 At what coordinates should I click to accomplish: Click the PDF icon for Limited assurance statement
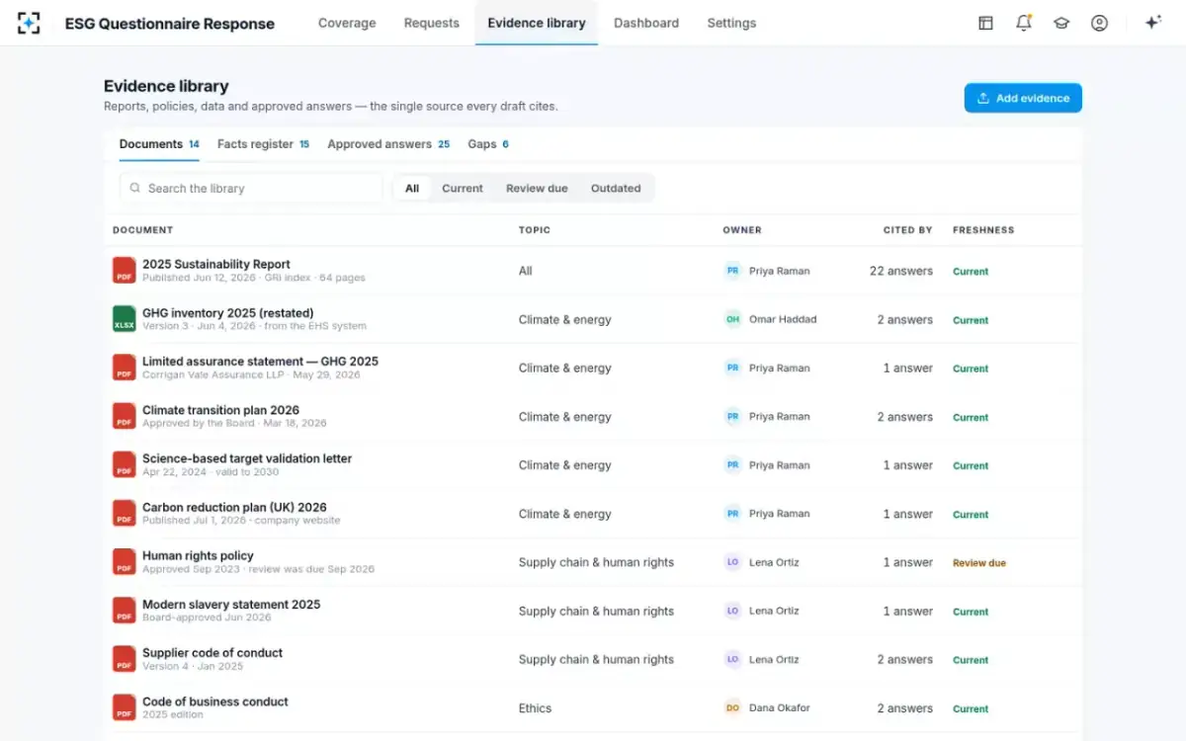[x=125, y=368]
